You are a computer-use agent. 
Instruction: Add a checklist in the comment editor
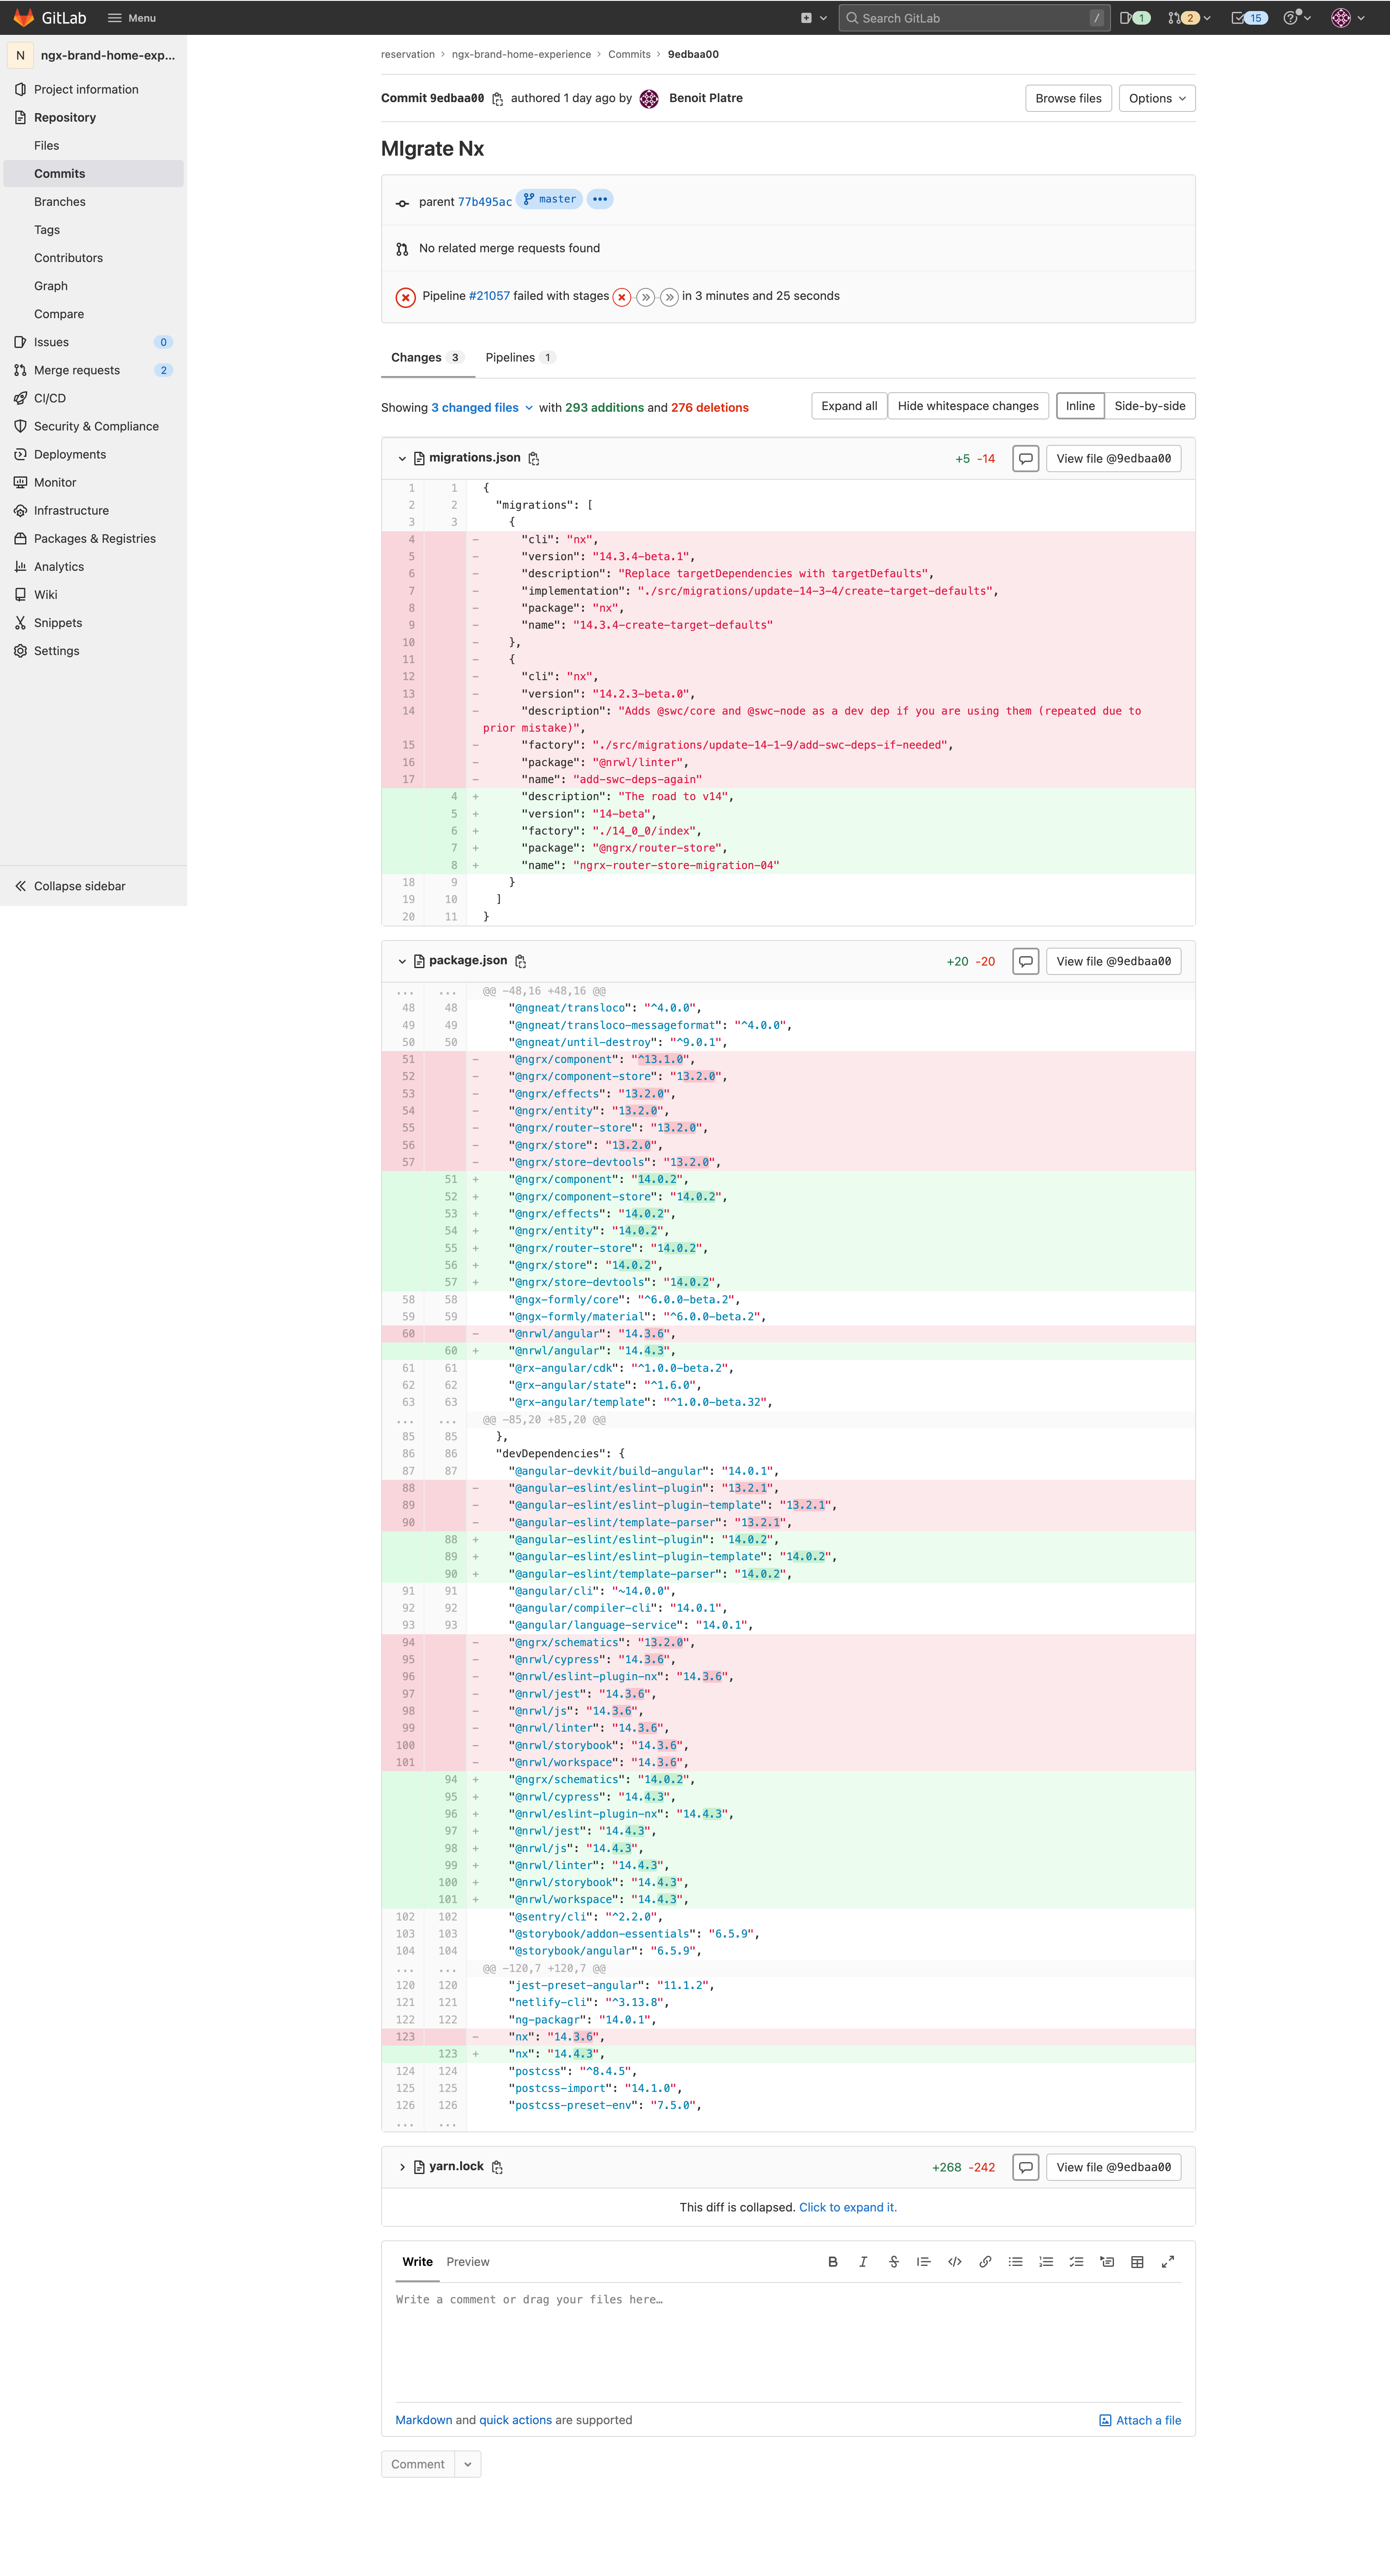coord(1076,2262)
